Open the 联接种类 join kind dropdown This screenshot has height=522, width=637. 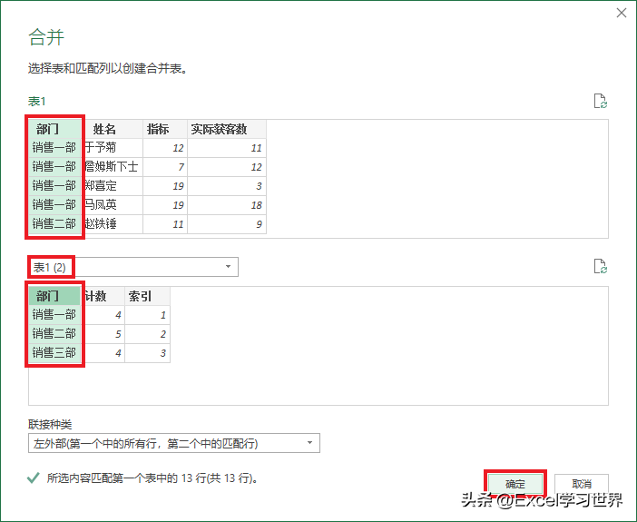[174, 443]
